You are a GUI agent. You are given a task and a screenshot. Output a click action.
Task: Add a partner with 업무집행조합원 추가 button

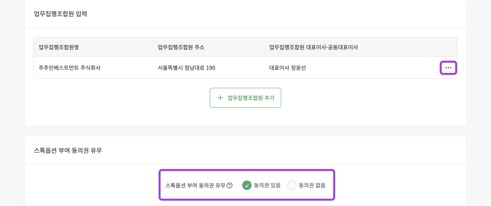coord(246,98)
